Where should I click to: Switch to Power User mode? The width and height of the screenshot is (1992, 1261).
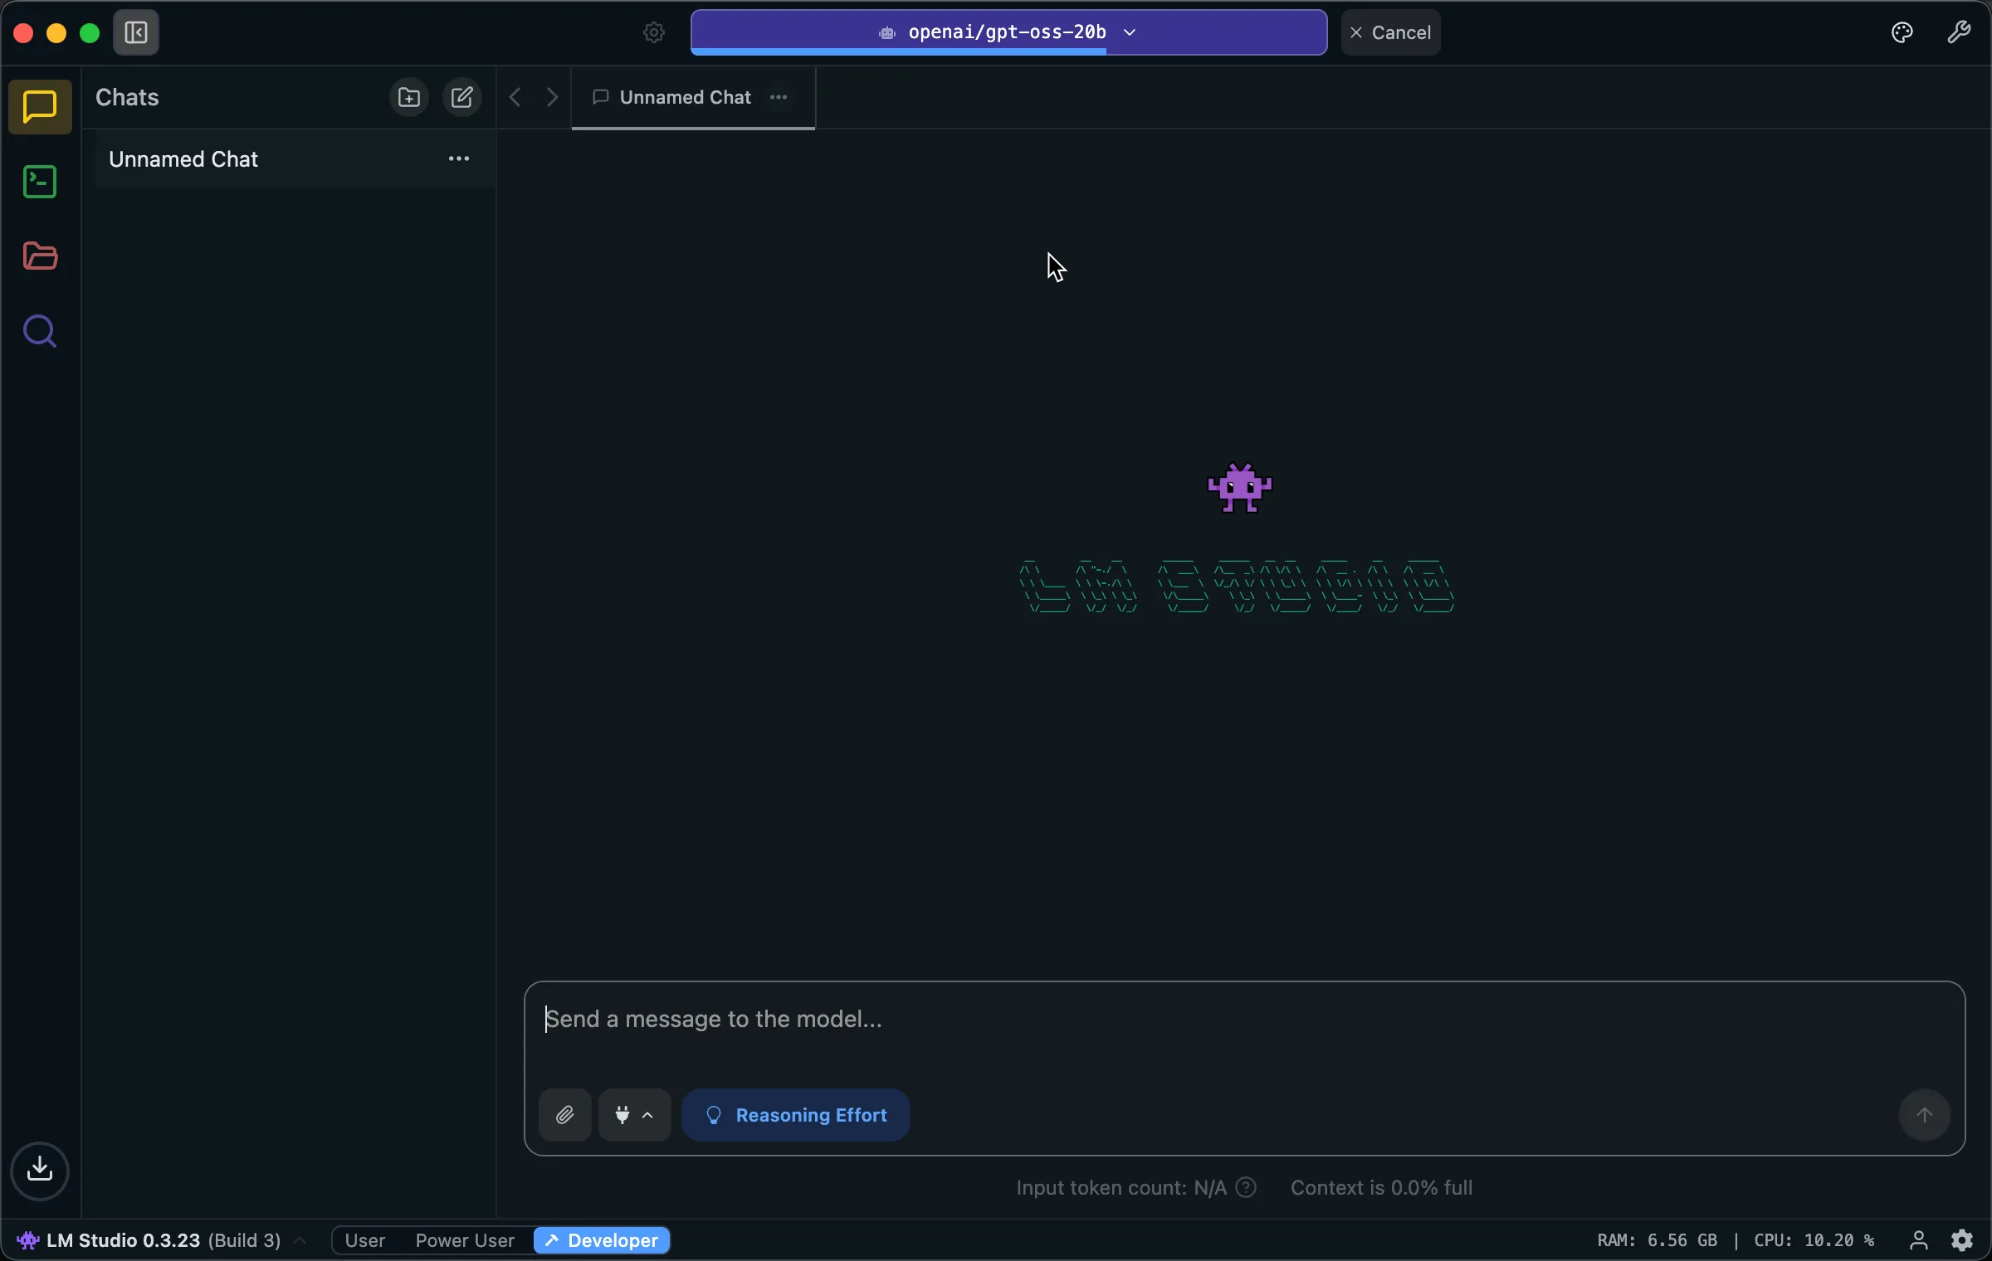[x=465, y=1240]
